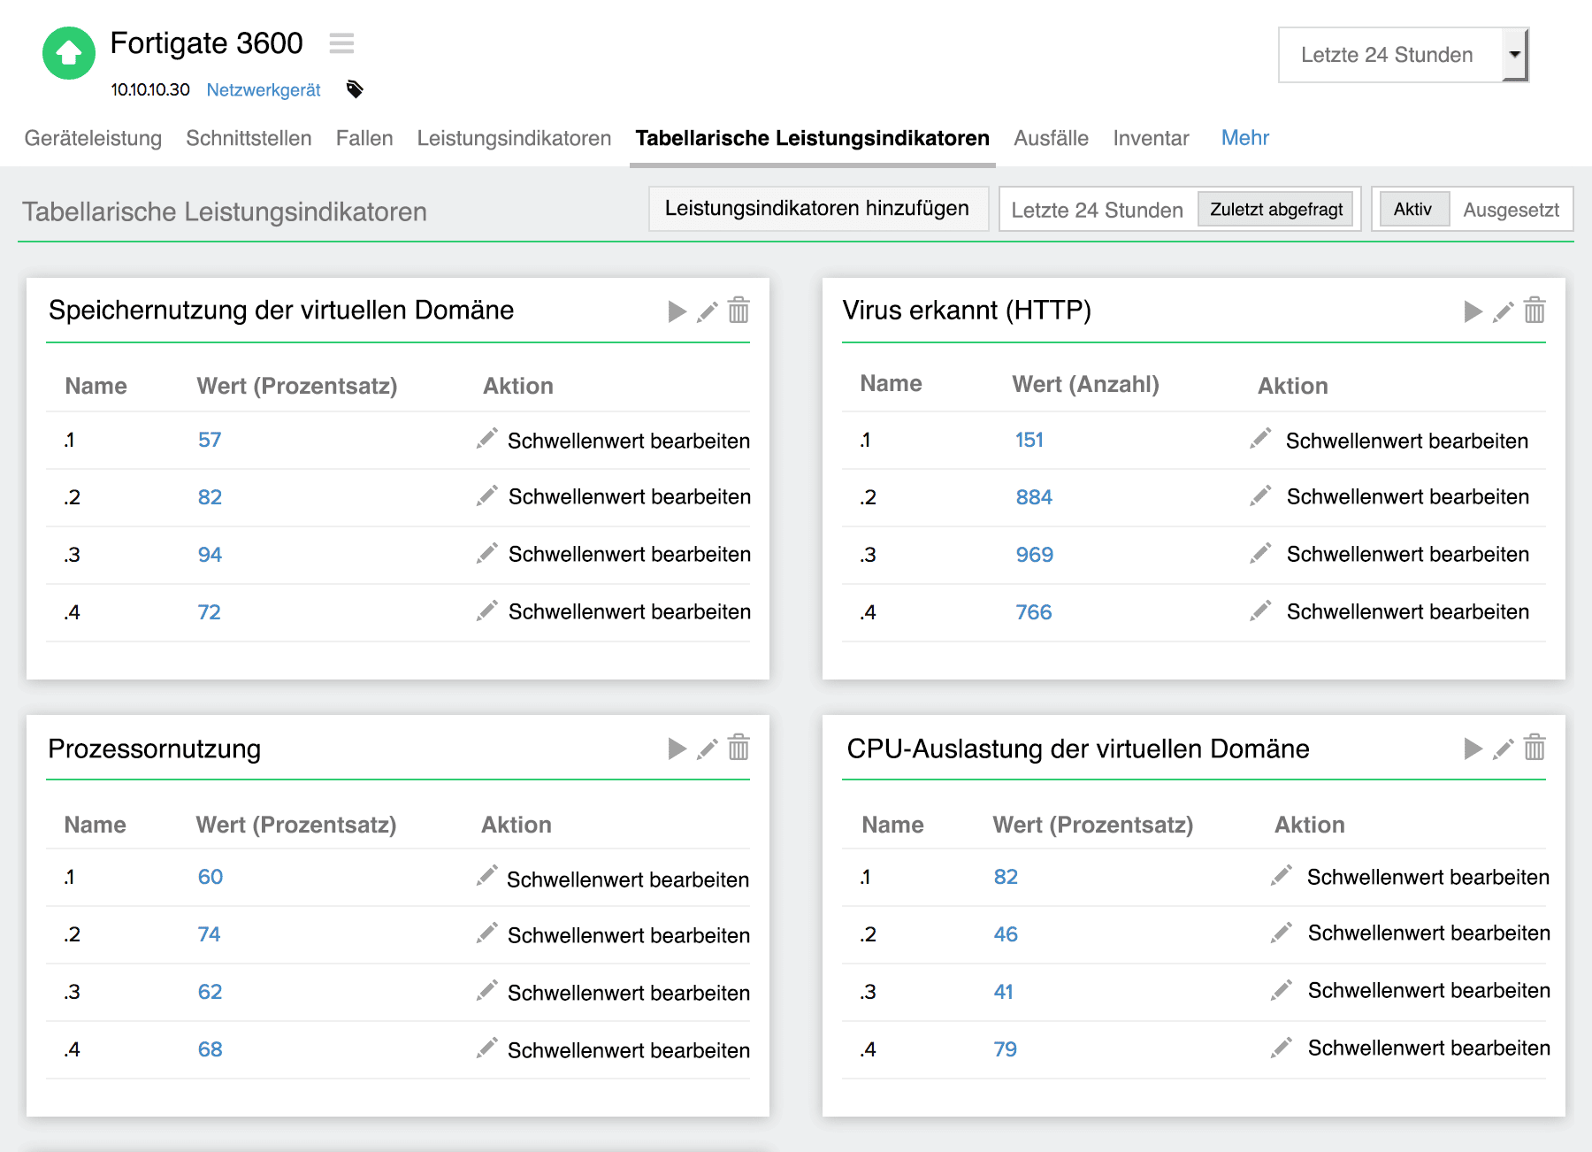1592x1152 pixels.
Task: Open the Geräteleistung tab
Action: coord(93,138)
